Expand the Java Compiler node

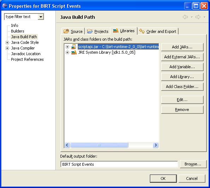[7, 48]
